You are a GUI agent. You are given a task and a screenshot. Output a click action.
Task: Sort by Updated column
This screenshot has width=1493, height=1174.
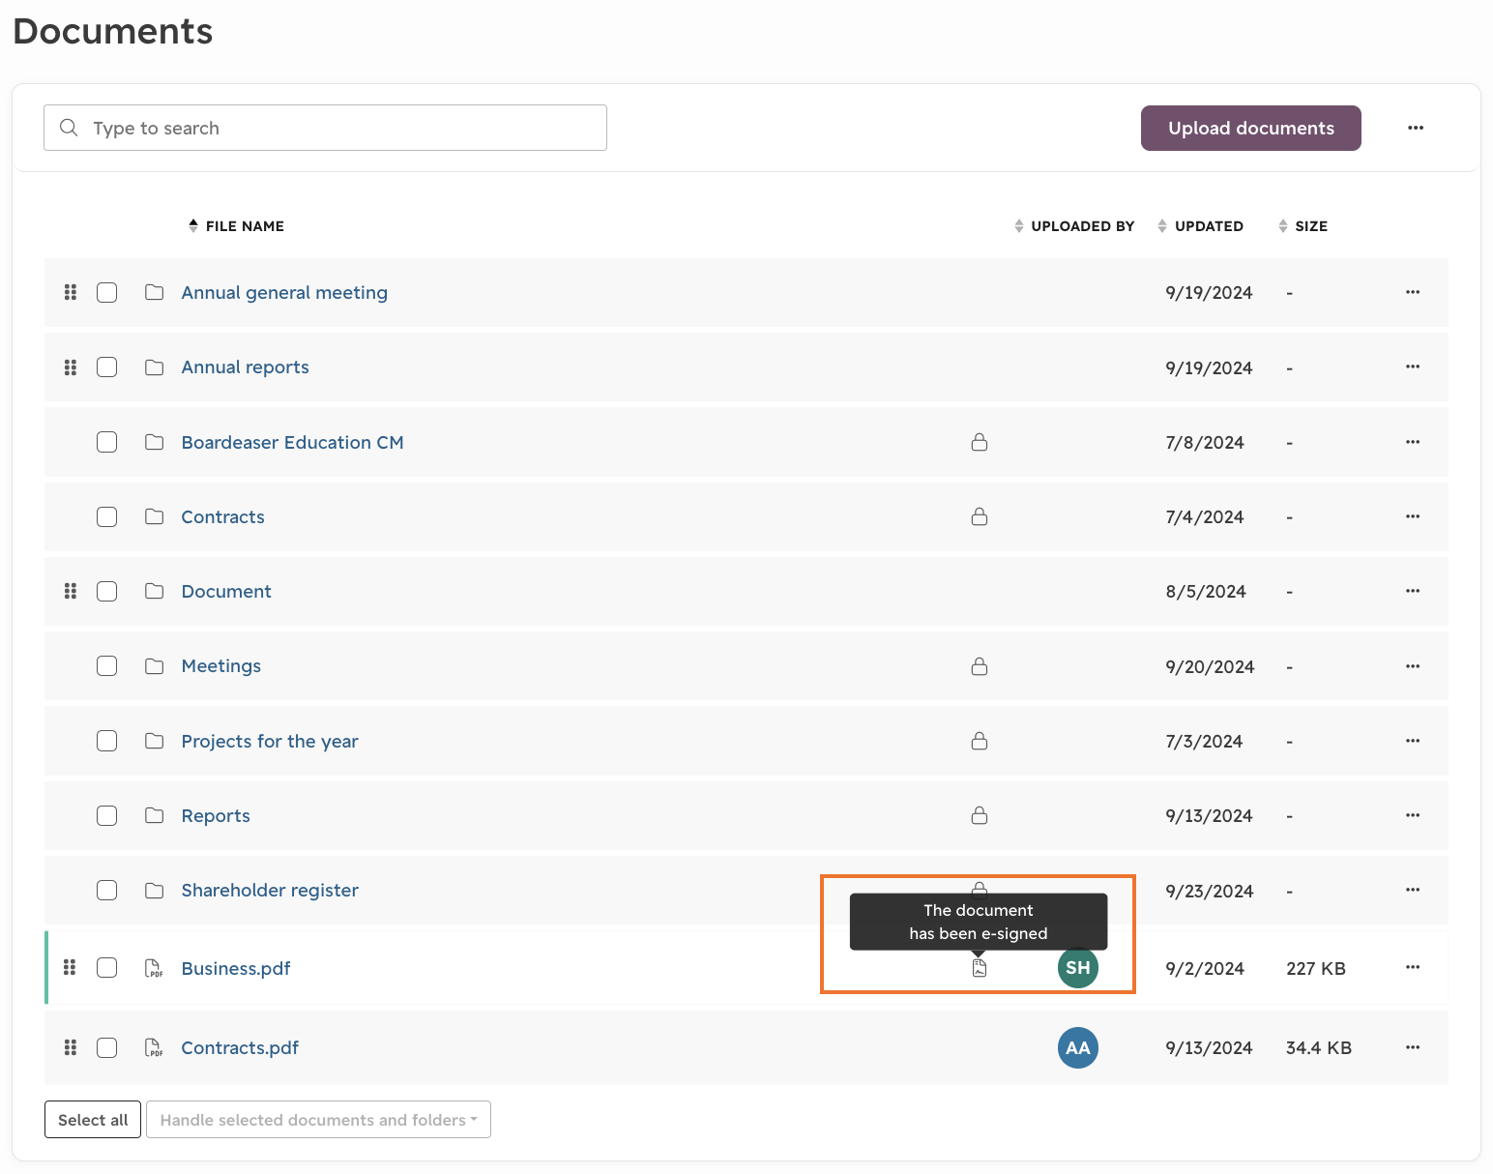tap(1200, 226)
